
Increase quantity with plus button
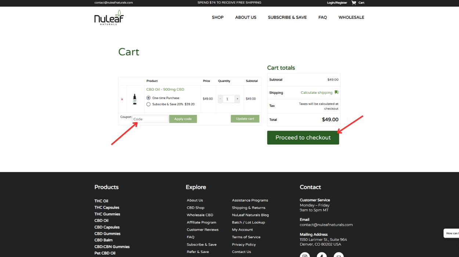click(237, 99)
